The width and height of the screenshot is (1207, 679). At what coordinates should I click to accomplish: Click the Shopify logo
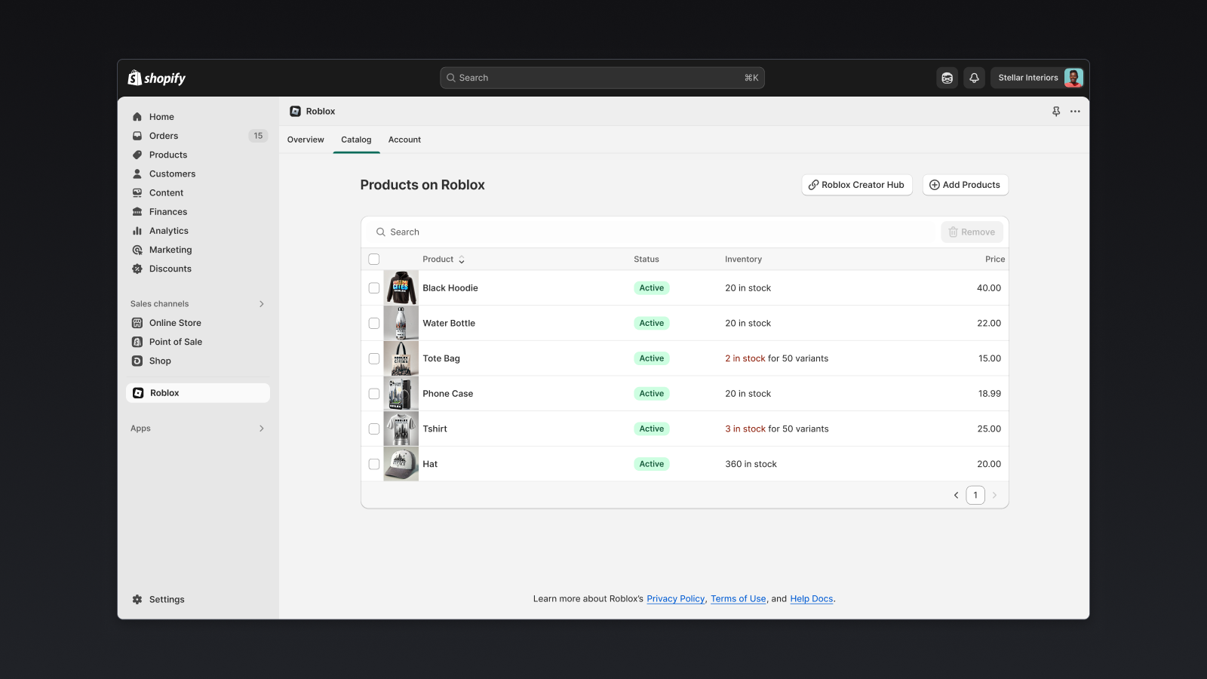[x=156, y=78]
